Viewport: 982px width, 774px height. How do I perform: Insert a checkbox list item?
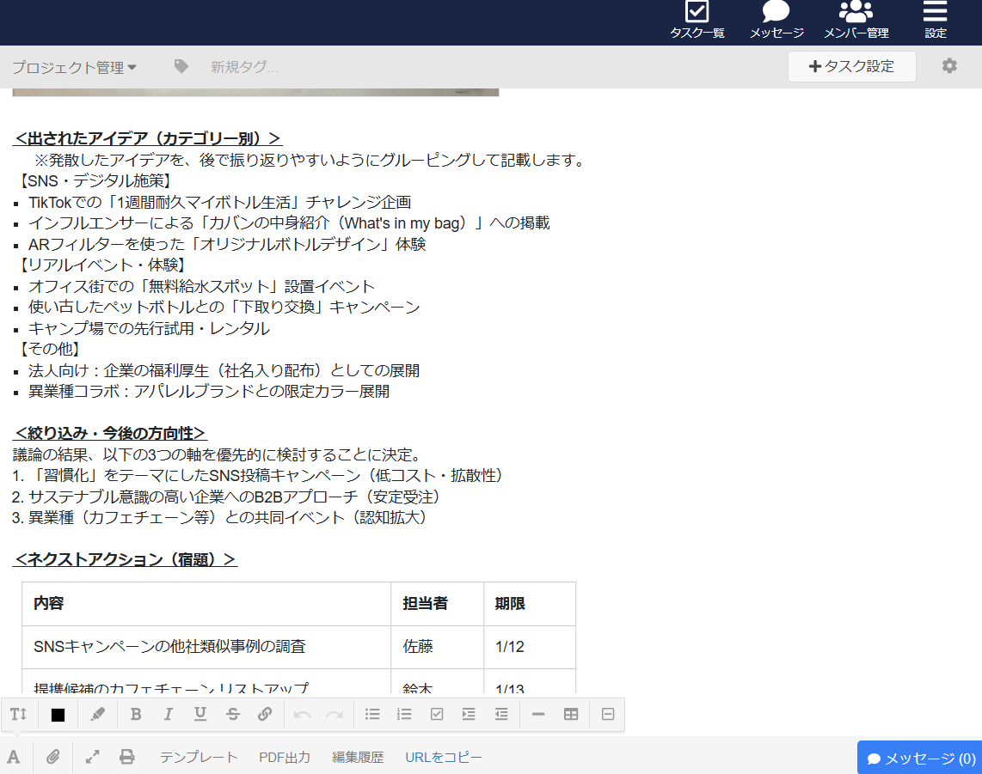[437, 714]
